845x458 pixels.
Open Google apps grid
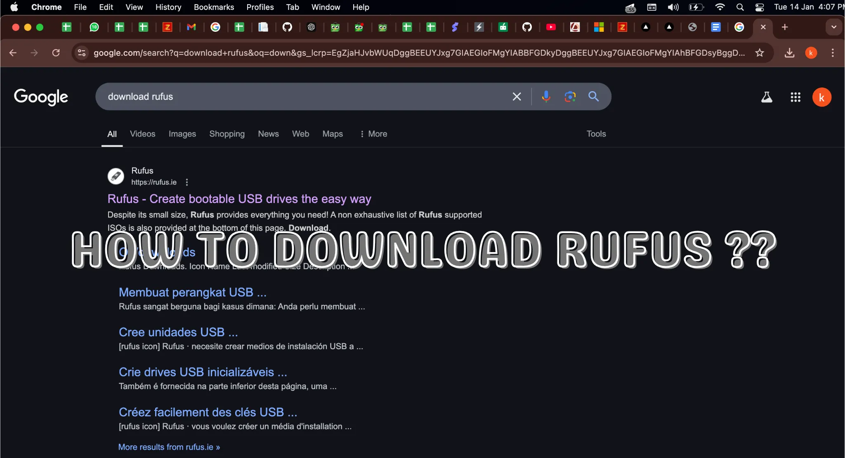click(795, 97)
